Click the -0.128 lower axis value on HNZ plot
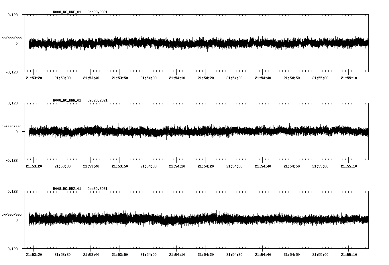The image size is (389, 265). (11, 249)
